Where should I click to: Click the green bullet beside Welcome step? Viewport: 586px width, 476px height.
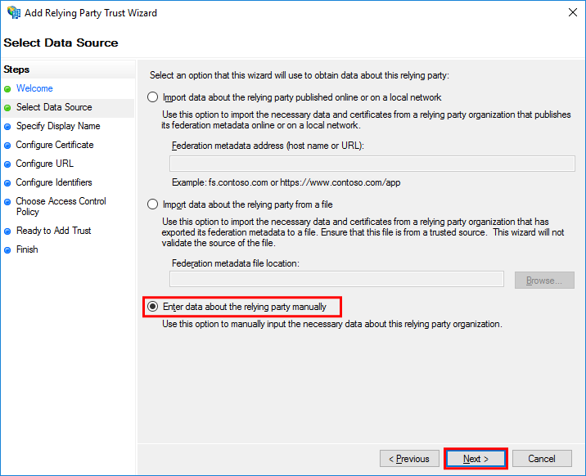pyautogui.click(x=7, y=89)
